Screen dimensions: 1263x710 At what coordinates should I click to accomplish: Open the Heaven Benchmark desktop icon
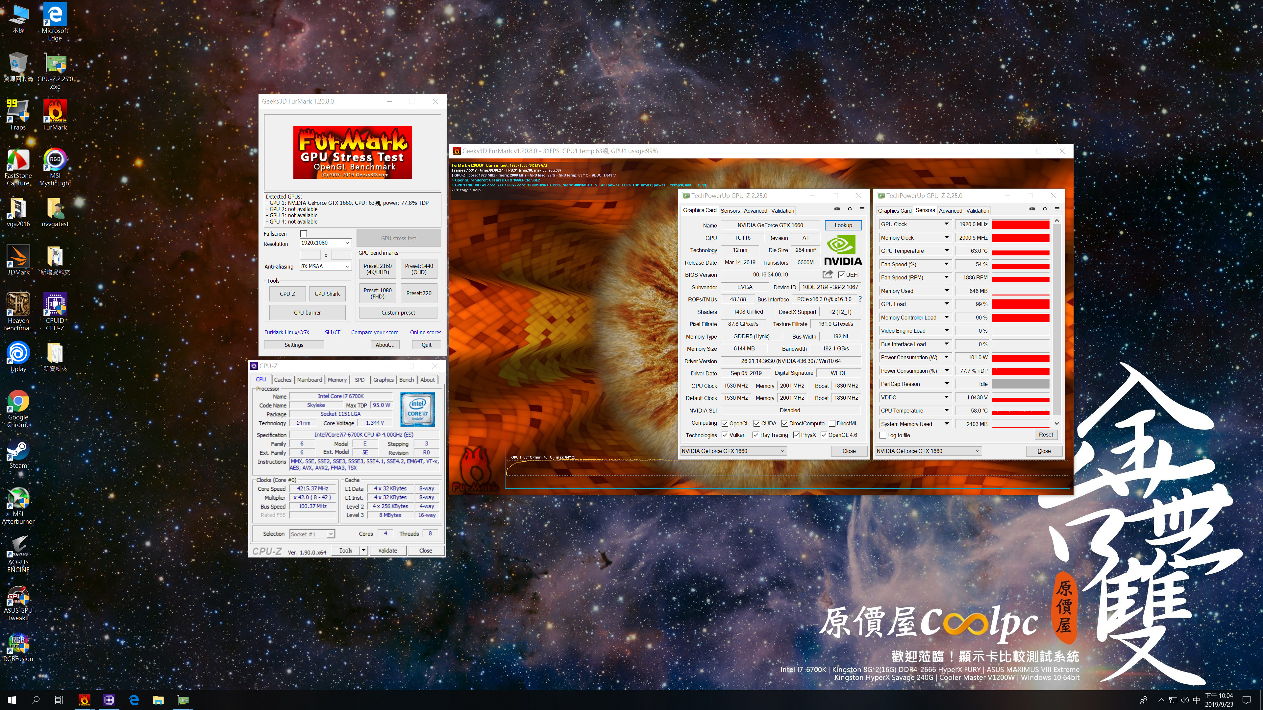click(18, 312)
